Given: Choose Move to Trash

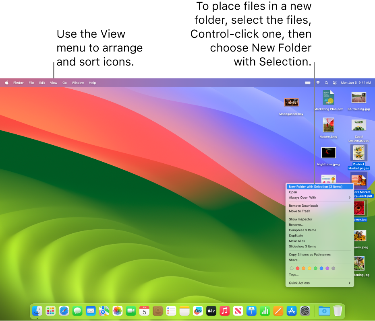Looking at the screenshot, I should pyautogui.click(x=320, y=211).
